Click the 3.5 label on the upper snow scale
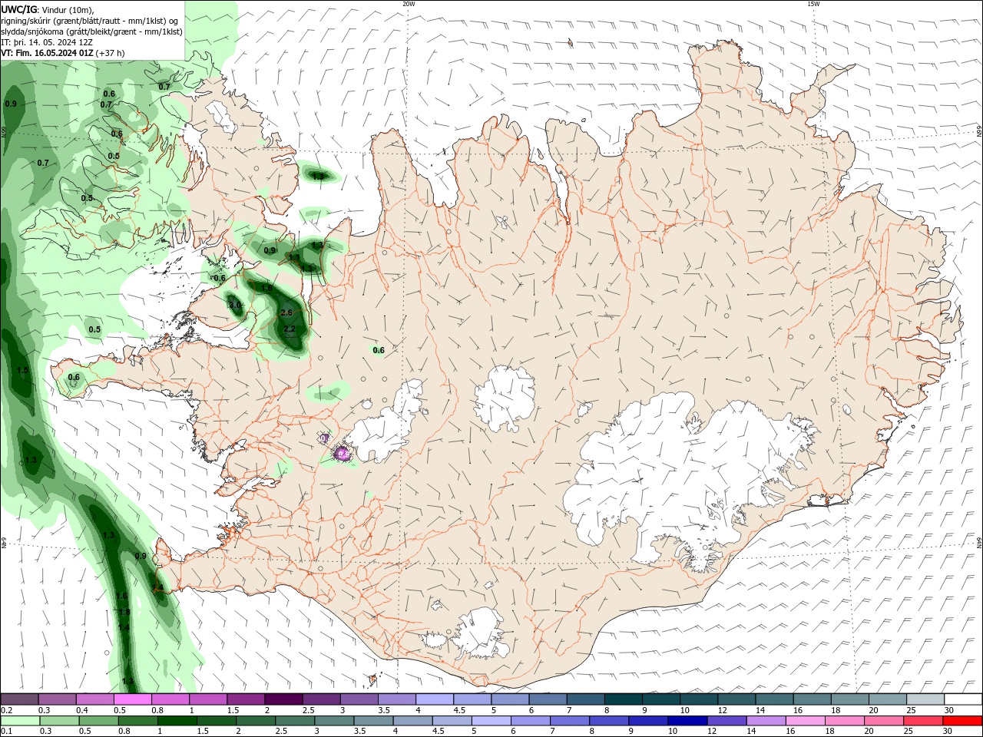This screenshot has height=737, width=983. click(x=384, y=710)
